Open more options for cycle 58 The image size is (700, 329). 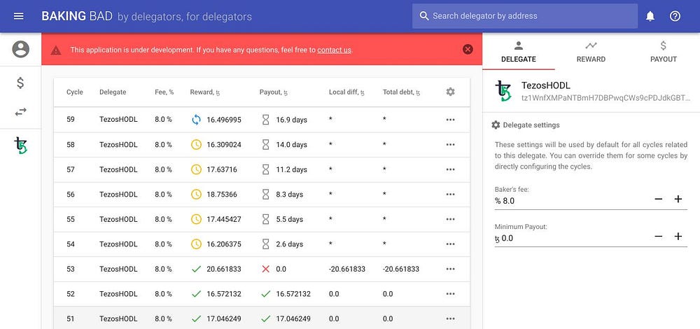pos(450,145)
